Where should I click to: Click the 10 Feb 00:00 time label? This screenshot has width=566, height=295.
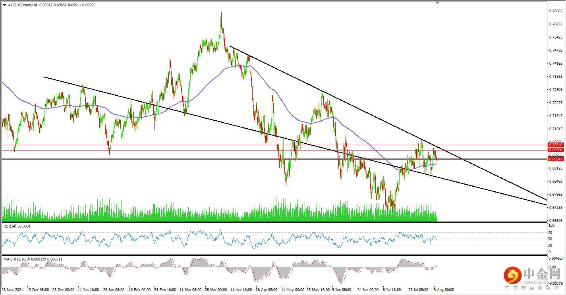tap(141, 290)
